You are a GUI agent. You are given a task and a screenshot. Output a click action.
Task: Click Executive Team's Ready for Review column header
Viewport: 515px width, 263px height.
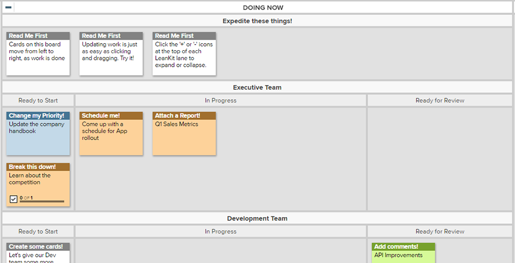(440, 100)
